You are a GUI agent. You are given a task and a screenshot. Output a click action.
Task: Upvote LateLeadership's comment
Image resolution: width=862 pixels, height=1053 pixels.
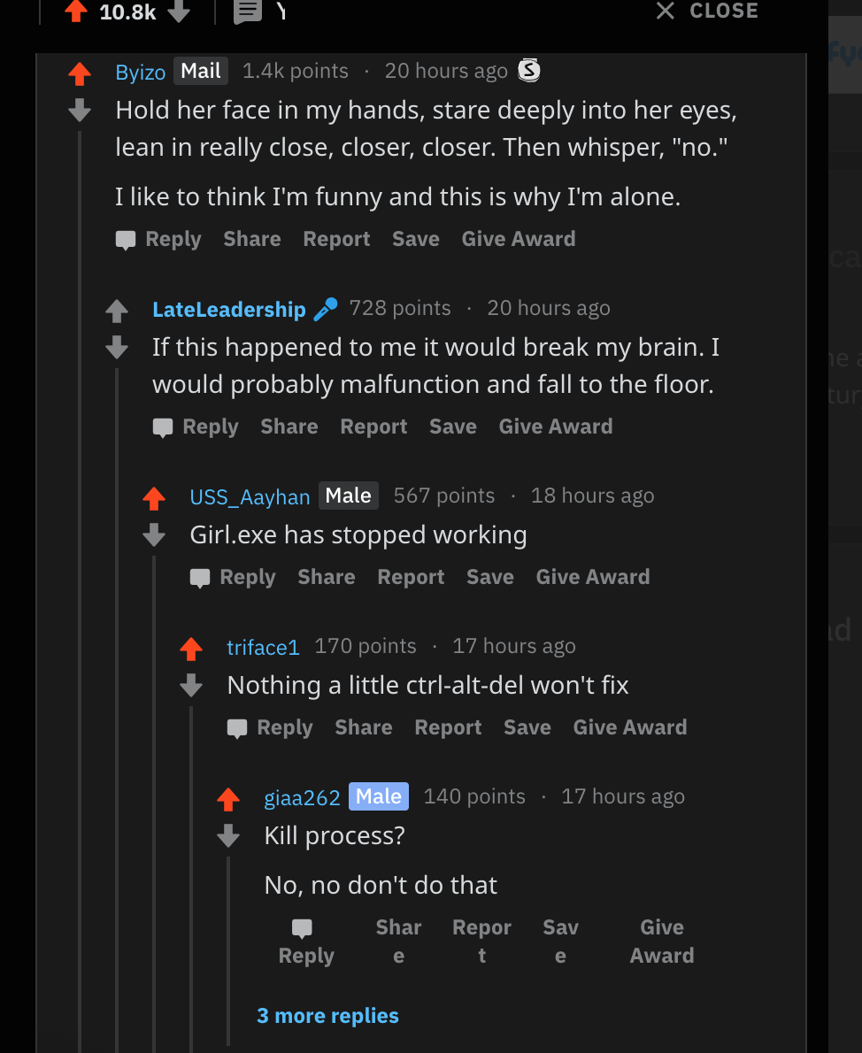(x=117, y=311)
